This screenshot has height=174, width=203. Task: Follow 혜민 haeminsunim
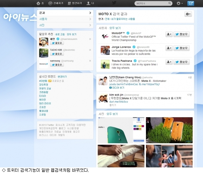point(57,43)
